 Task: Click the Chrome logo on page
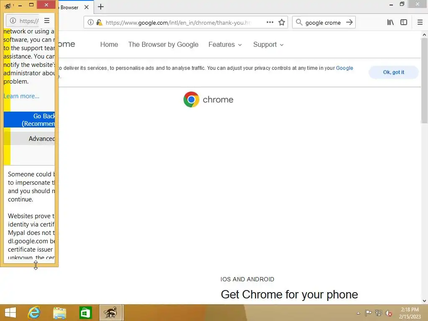point(208,99)
